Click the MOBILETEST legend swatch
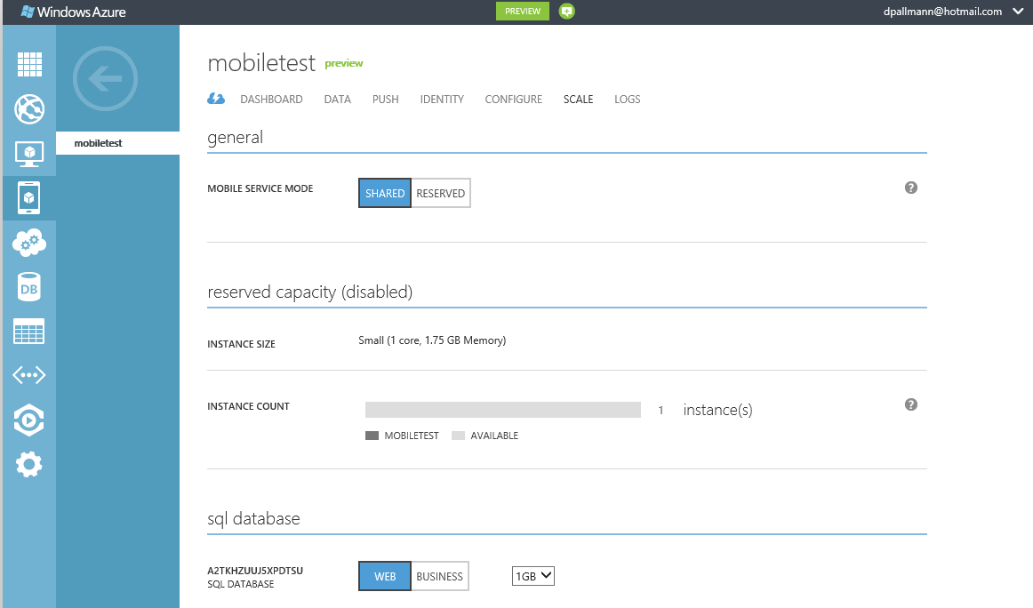The width and height of the screenshot is (1033, 608). (372, 436)
